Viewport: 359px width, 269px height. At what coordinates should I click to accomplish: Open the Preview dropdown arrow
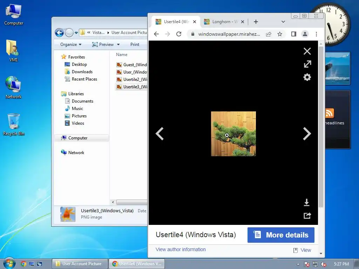118,44
